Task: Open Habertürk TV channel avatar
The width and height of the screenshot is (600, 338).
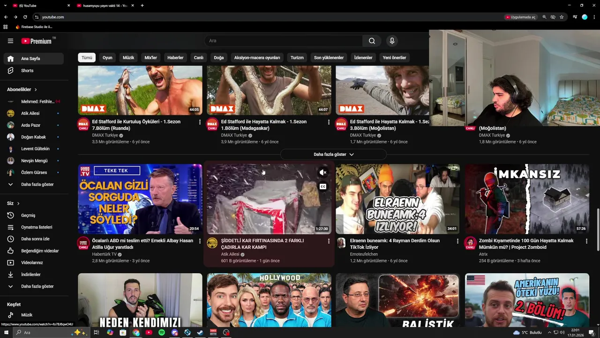Action: pyautogui.click(x=83, y=243)
